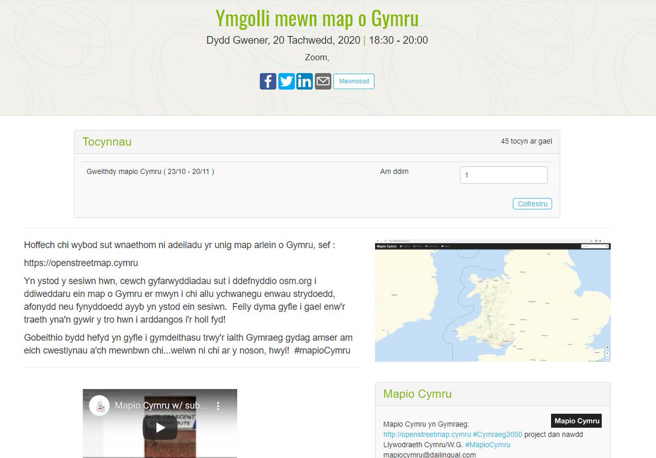This screenshot has width=656, height=458.
Task: Click the Mewnosod embed button
Action: tap(354, 81)
